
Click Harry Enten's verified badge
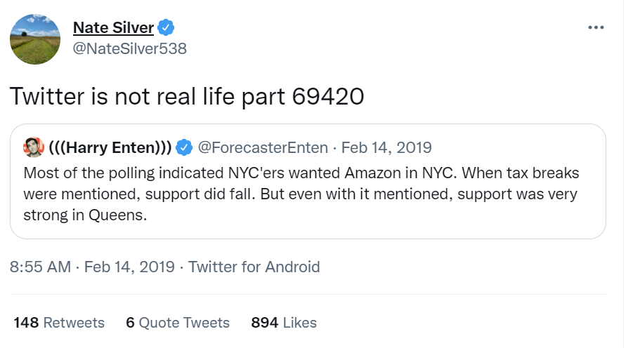click(184, 147)
